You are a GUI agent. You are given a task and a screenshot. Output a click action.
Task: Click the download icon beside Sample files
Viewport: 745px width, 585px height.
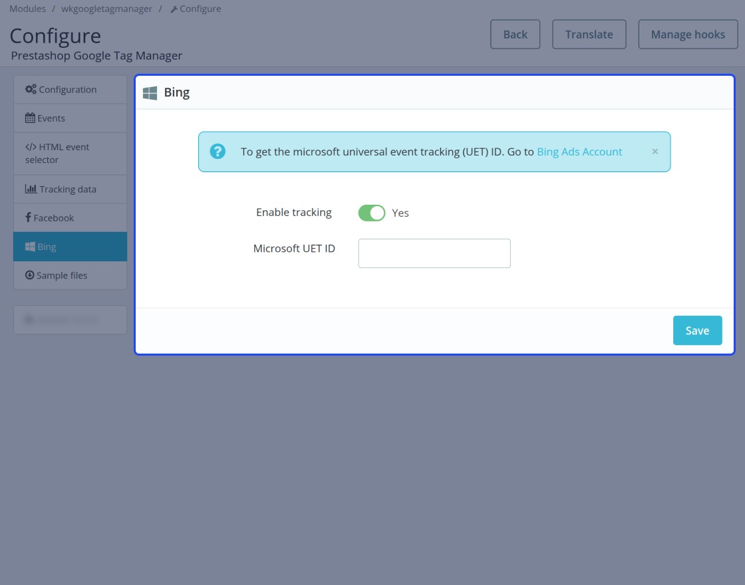pyautogui.click(x=29, y=275)
